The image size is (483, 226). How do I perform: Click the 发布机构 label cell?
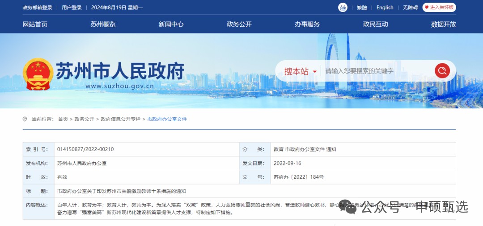tap(38, 163)
